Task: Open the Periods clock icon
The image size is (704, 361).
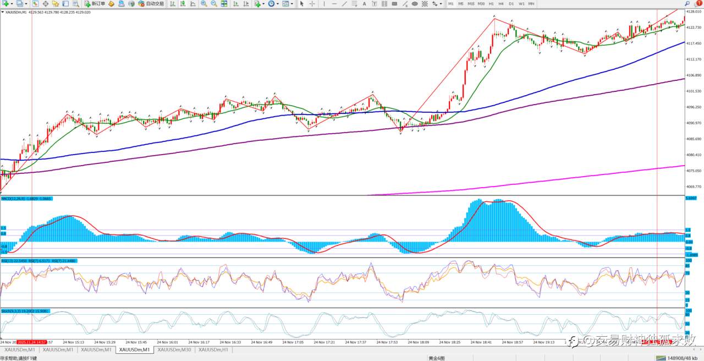Action: [x=272, y=3]
